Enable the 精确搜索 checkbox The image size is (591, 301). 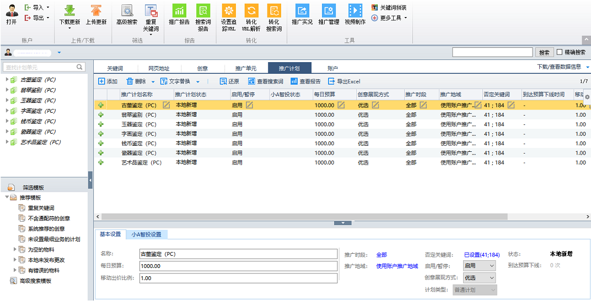[x=560, y=52]
